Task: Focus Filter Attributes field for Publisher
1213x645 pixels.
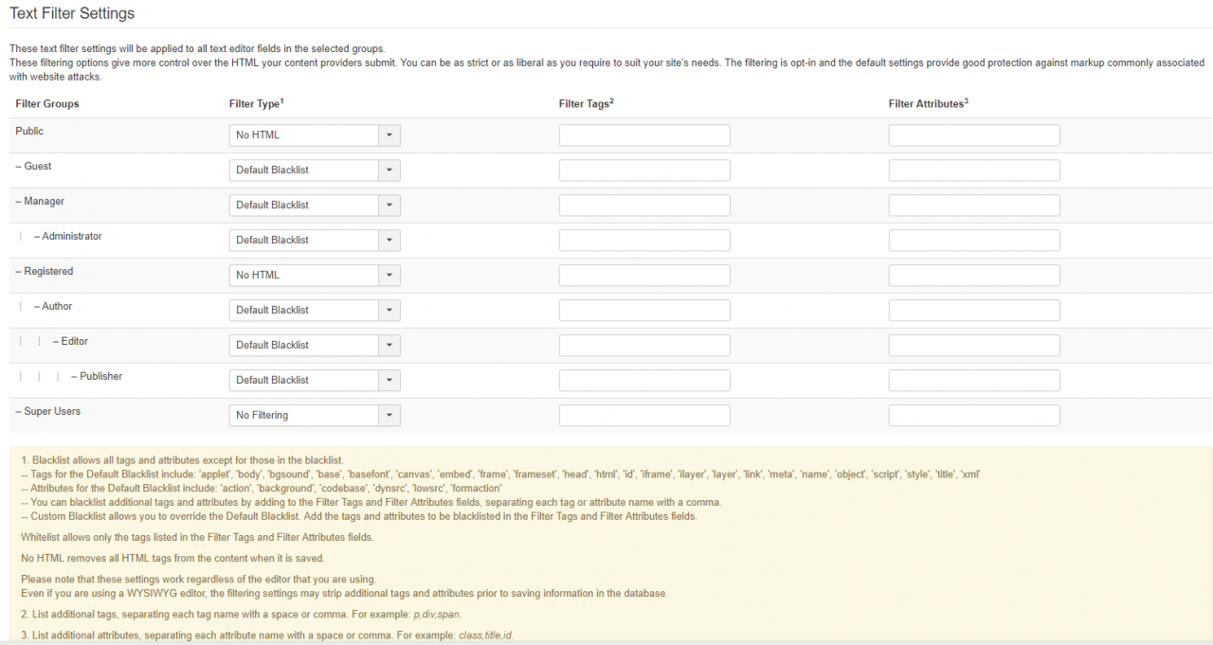Action: click(x=974, y=381)
